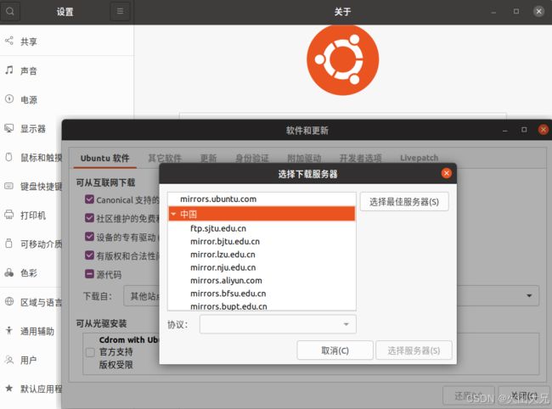Toggle the Canonical 支持的 checkbox
Image resolution: width=552 pixels, height=409 pixels.
click(89, 199)
